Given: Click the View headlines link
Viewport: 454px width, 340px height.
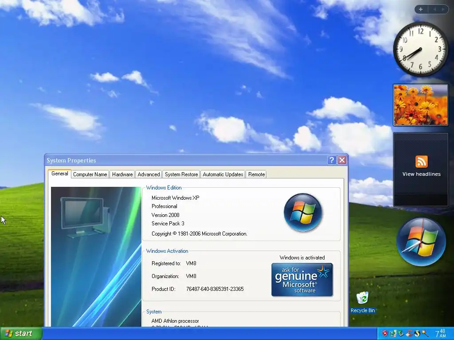Looking at the screenshot, I should (x=421, y=174).
